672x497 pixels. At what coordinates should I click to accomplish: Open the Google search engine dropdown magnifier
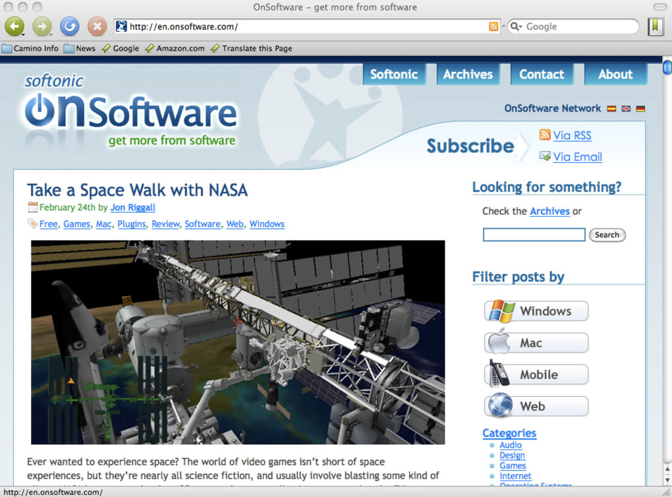[516, 26]
